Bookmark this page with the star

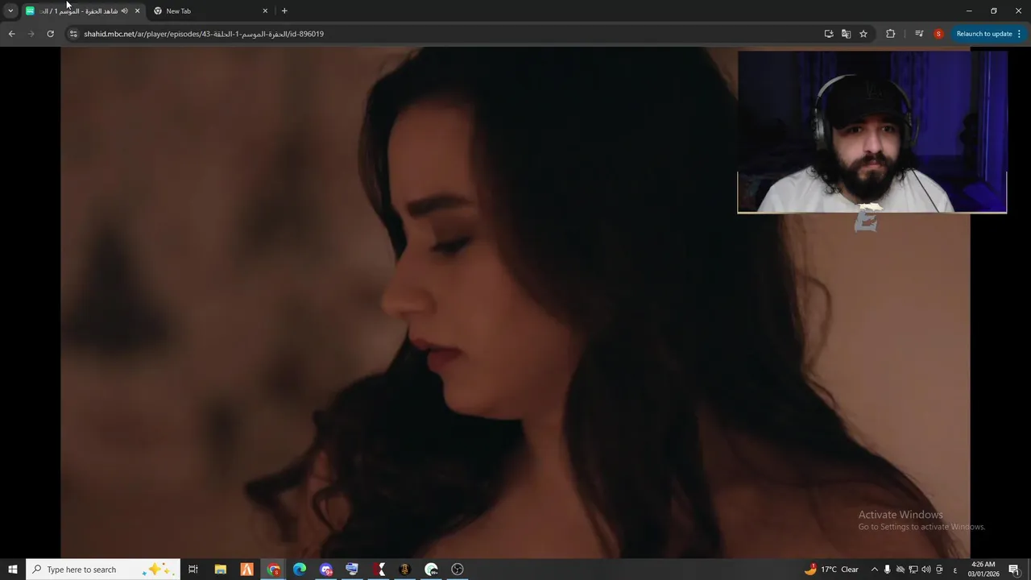point(863,34)
